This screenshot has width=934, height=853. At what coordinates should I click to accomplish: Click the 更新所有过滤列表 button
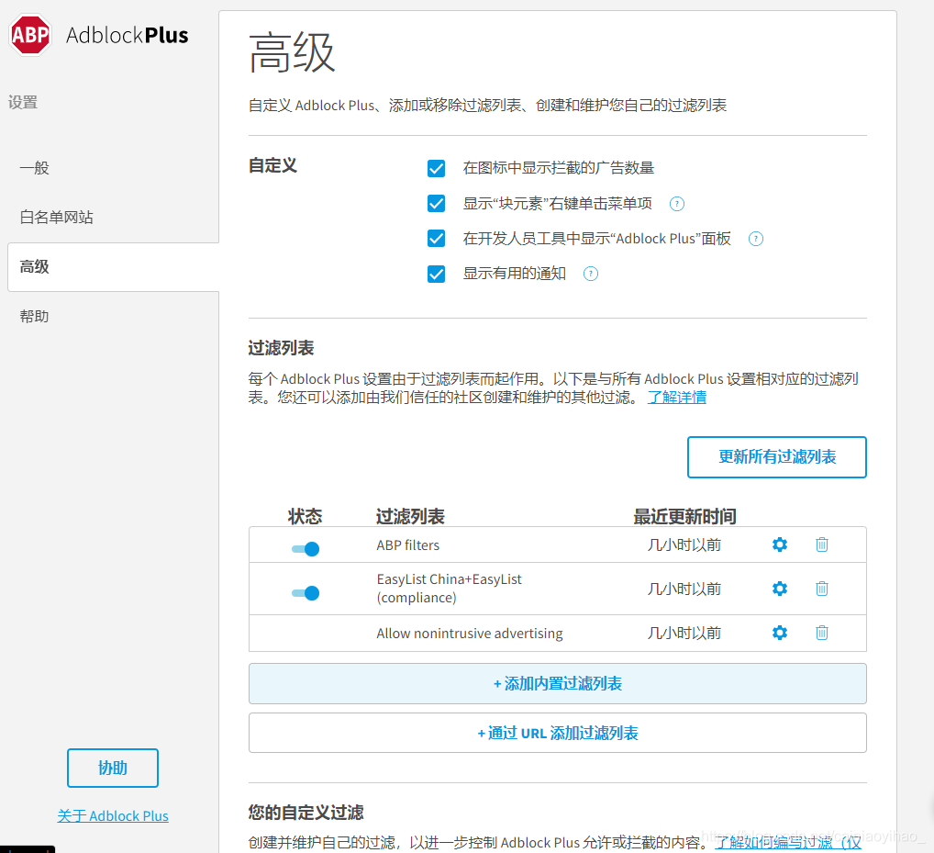[776, 456]
